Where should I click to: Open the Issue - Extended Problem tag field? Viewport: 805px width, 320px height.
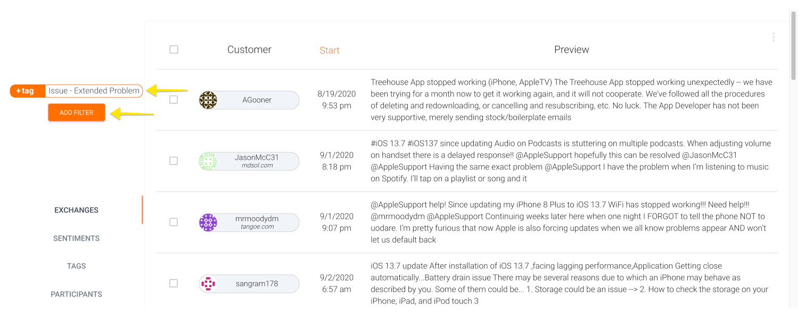tap(94, 91)
